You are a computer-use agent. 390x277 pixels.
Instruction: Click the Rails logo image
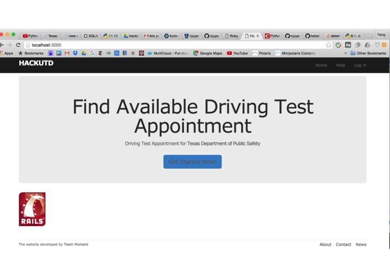point(32,209)
